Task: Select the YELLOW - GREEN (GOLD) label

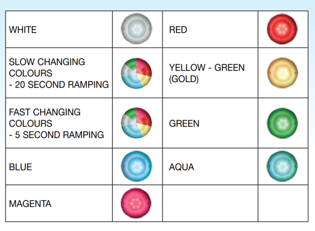Action: point(207,73)
